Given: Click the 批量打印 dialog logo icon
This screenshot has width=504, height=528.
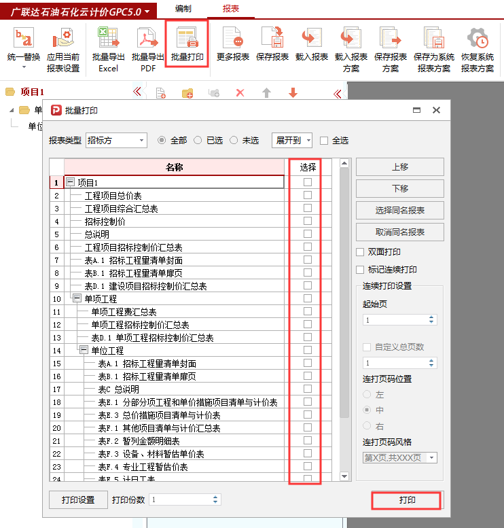Looking at the screenshot, I should tap(56, 110).
